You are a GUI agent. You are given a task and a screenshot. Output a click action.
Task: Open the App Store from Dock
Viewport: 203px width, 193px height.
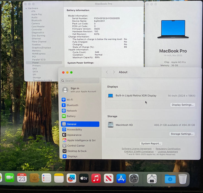pos(121,178)
